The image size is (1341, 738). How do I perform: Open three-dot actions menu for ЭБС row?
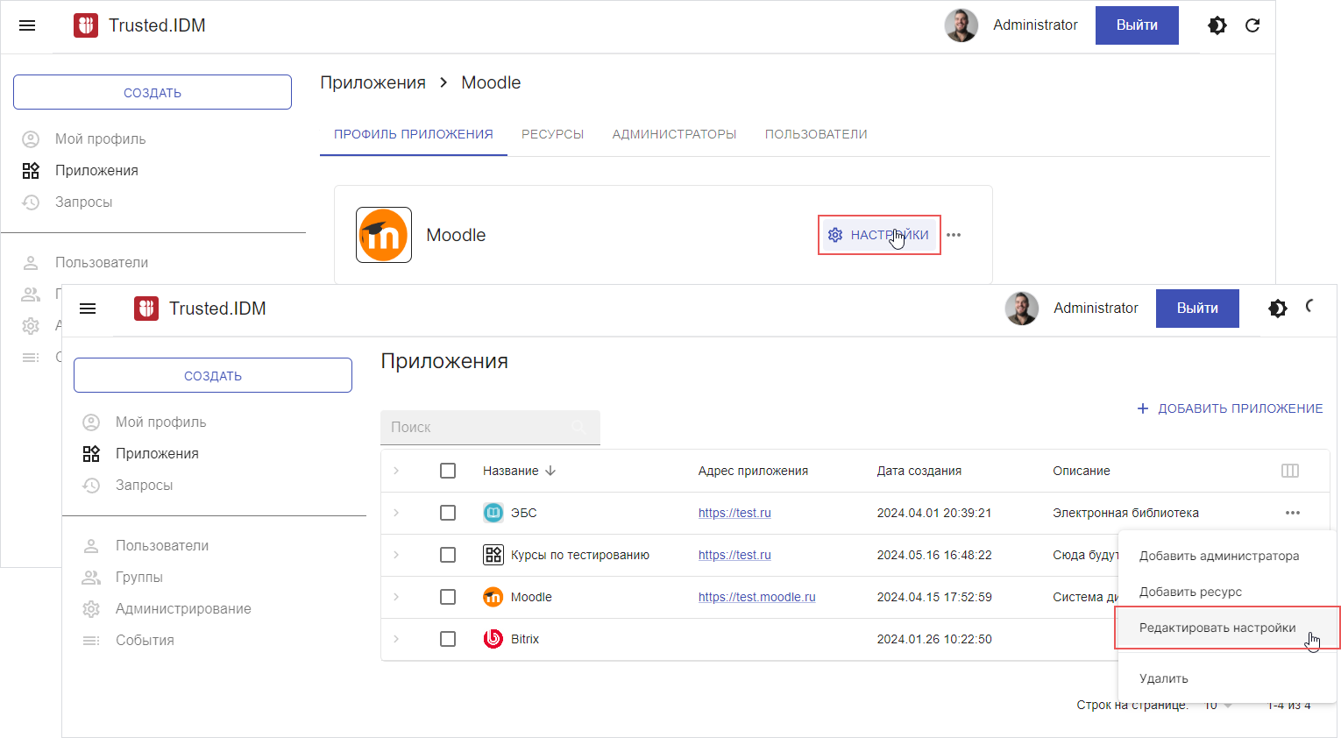1293,513
